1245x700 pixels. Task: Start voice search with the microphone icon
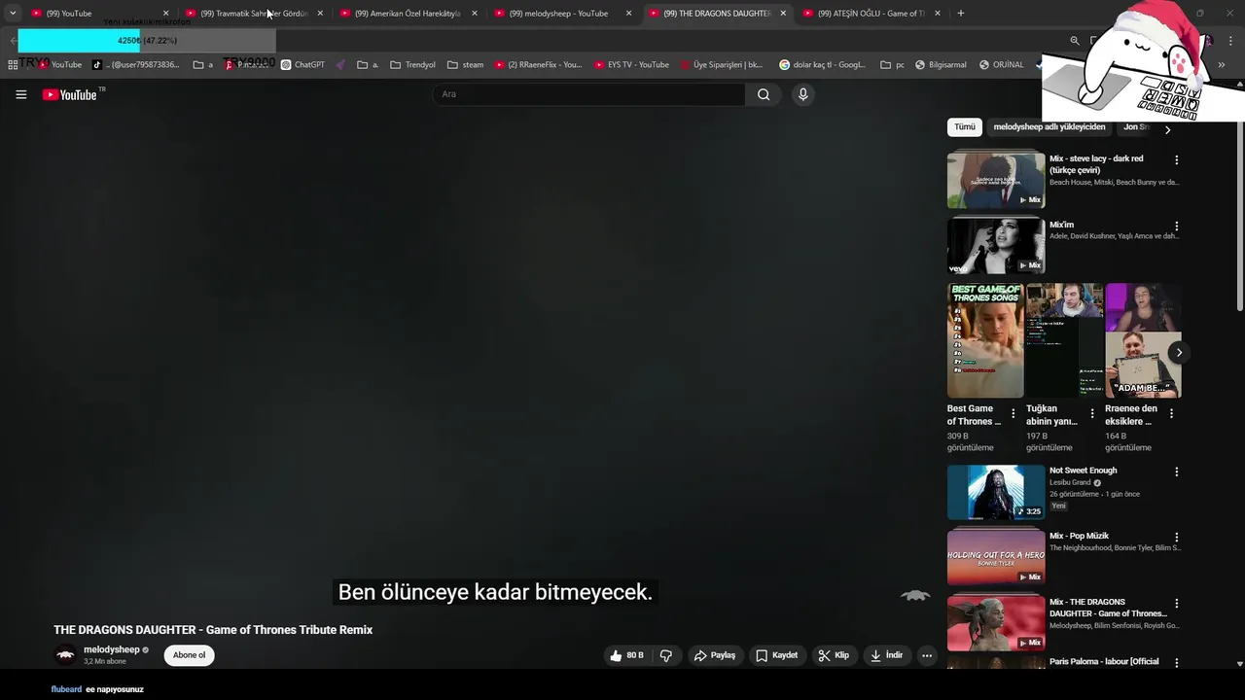[802, 94]
